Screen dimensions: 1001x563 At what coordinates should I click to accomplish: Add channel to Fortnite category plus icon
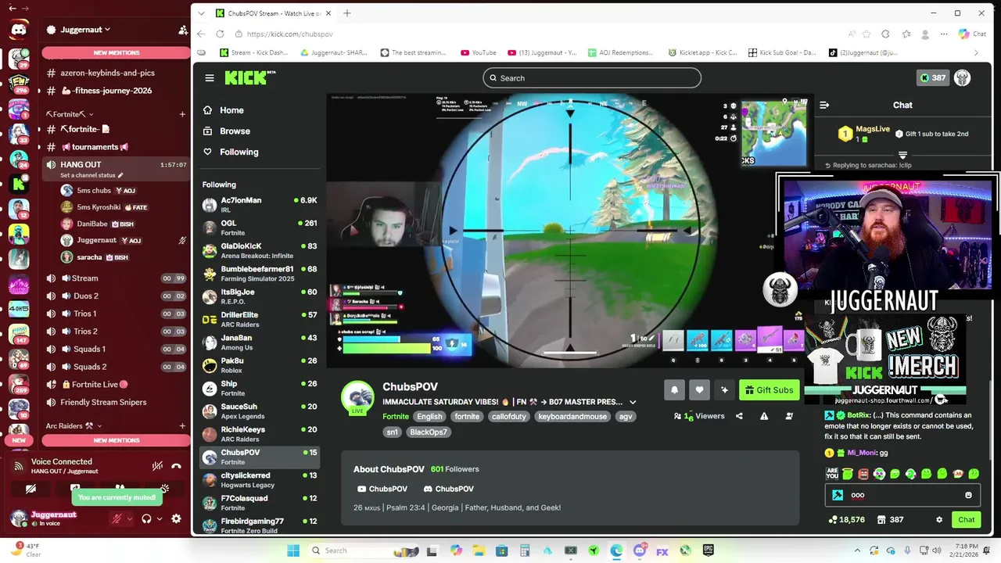182,114
